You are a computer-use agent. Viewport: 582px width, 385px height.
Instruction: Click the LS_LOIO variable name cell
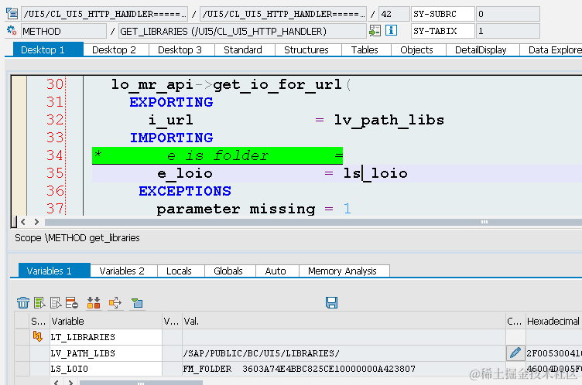click(x=106, y=369)
